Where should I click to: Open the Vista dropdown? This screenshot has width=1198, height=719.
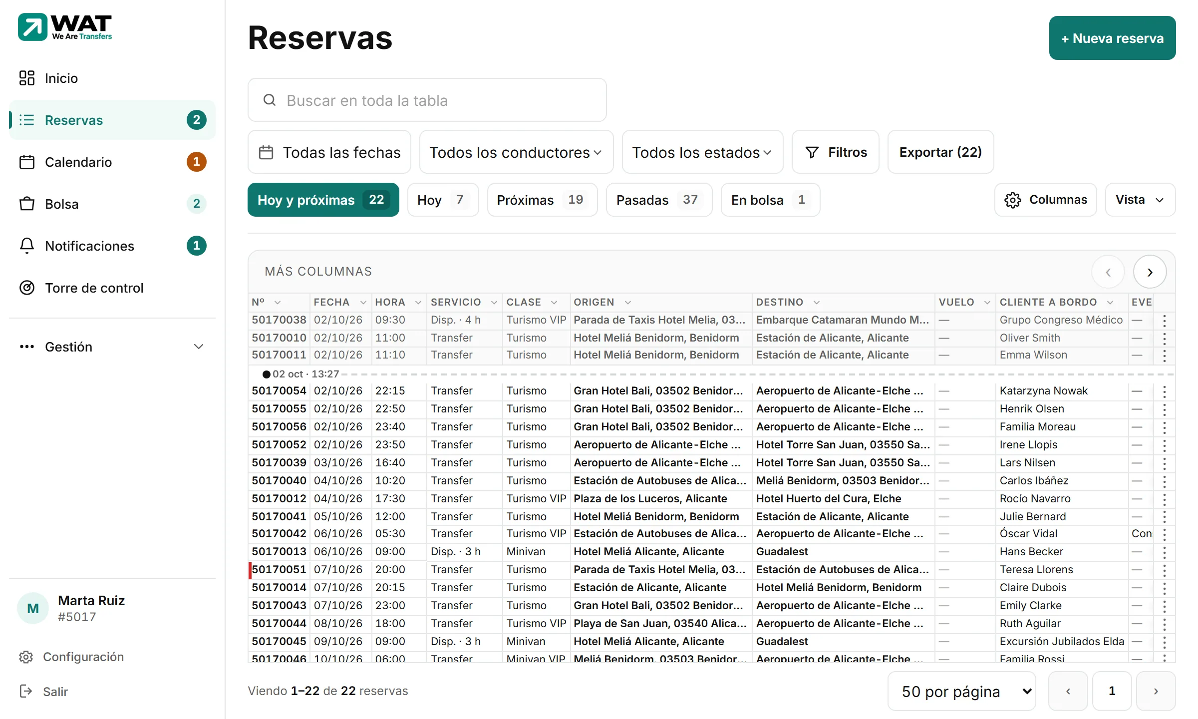tap(1141, 200)
